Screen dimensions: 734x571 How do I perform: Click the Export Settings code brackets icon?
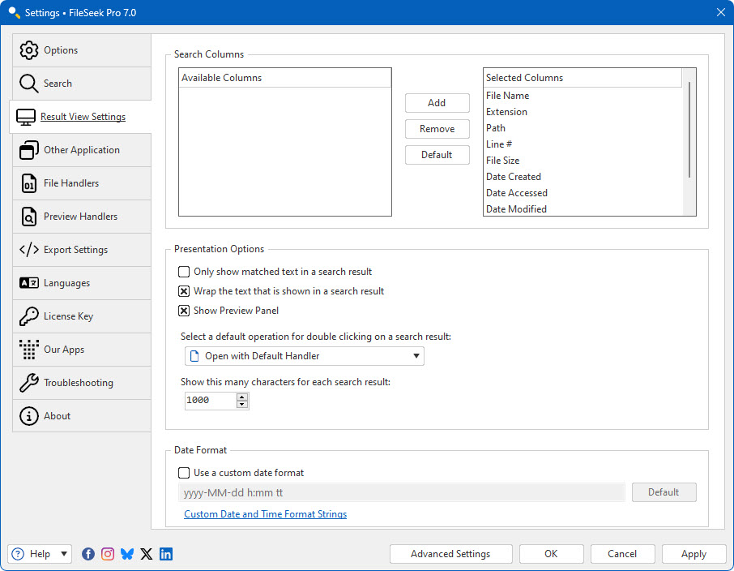(28, 249)
